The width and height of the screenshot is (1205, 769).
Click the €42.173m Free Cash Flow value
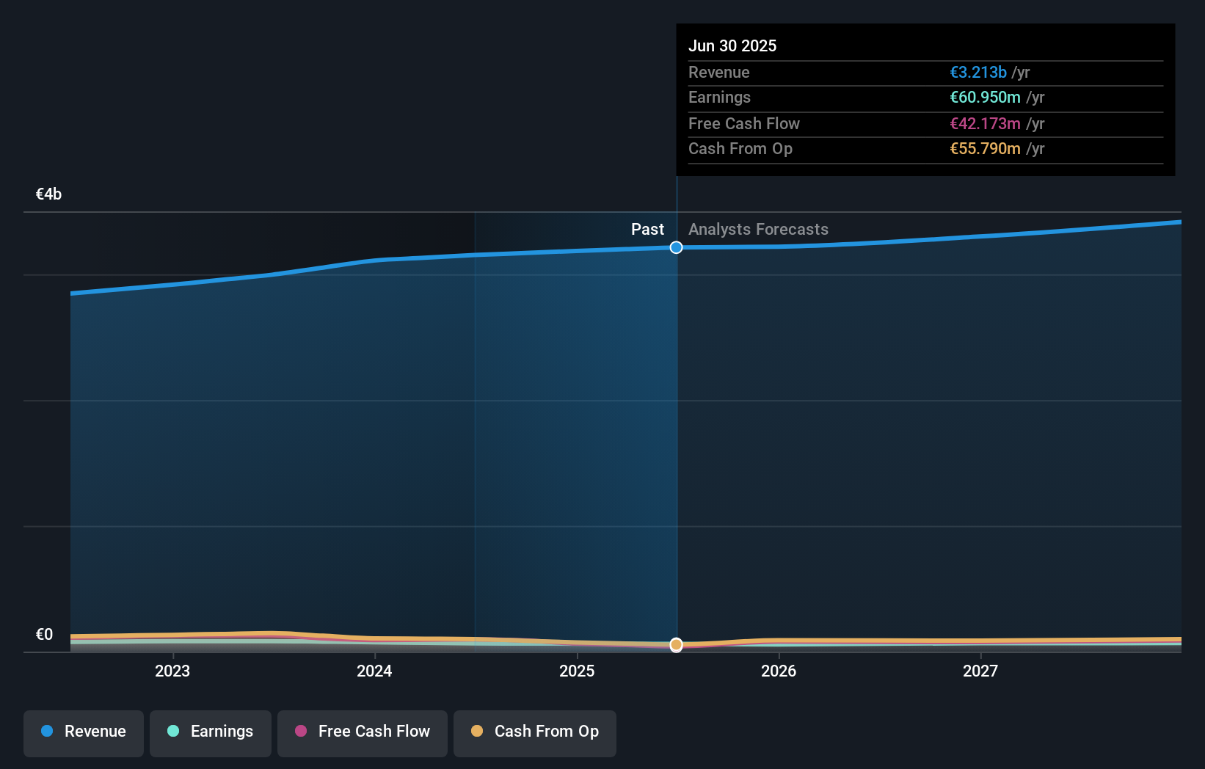click(984, 123)
